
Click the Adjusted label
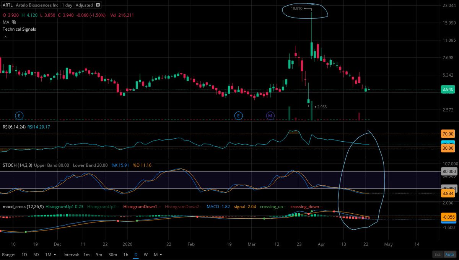pos(84,5)
